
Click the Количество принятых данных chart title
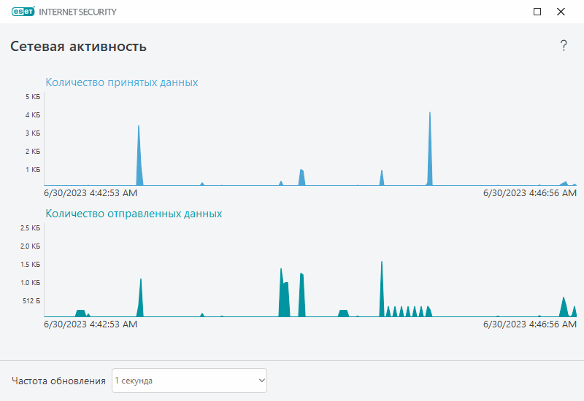pyautogui.click(x=121, y=82)
